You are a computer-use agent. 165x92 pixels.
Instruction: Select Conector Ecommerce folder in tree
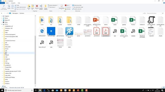point(10,41)
